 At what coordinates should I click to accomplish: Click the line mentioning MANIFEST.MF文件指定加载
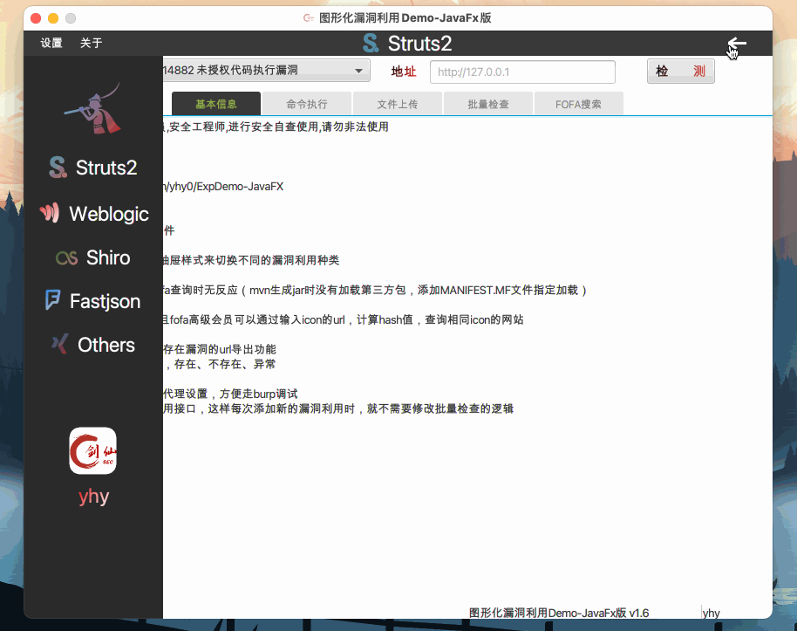[x=375, y=290]
